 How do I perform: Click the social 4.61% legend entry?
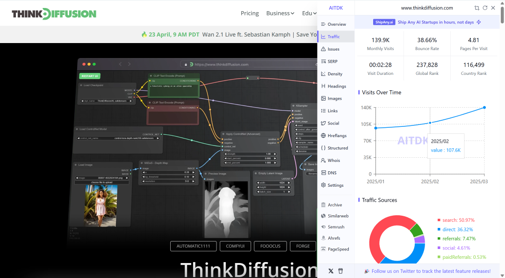click(454, 248)
